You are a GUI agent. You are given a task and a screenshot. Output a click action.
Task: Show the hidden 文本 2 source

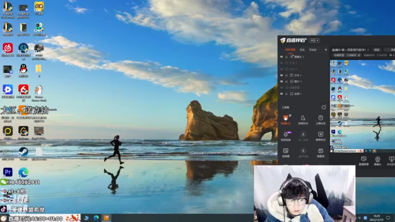(x=281, y=69)
